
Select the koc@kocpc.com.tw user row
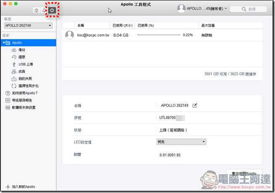tap(162, 35)
